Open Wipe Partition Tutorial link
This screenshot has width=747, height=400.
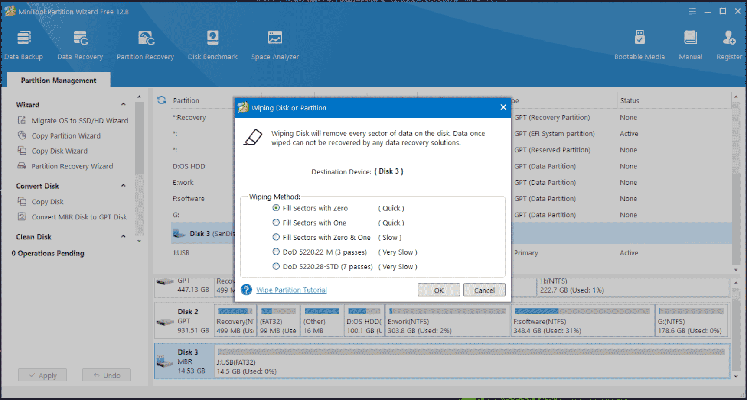point(291,290)
